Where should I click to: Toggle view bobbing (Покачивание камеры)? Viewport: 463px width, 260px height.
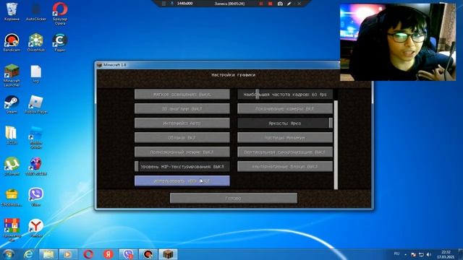click(285, 109)
